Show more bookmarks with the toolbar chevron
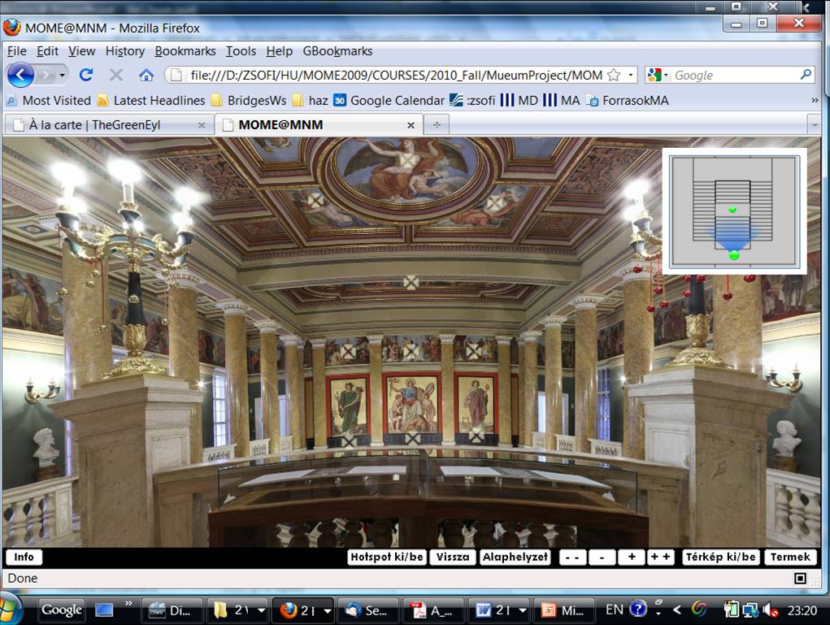Screen dimensions: 830x625 pyautogui.click(x=814, y=101)
